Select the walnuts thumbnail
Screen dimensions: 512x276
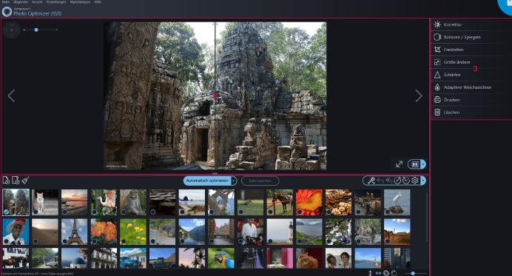[339, 203]
